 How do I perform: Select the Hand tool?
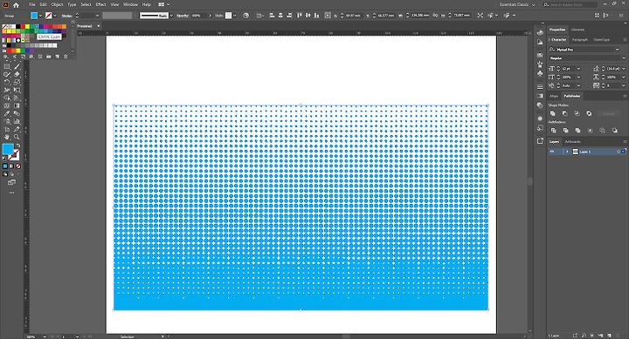6,137
